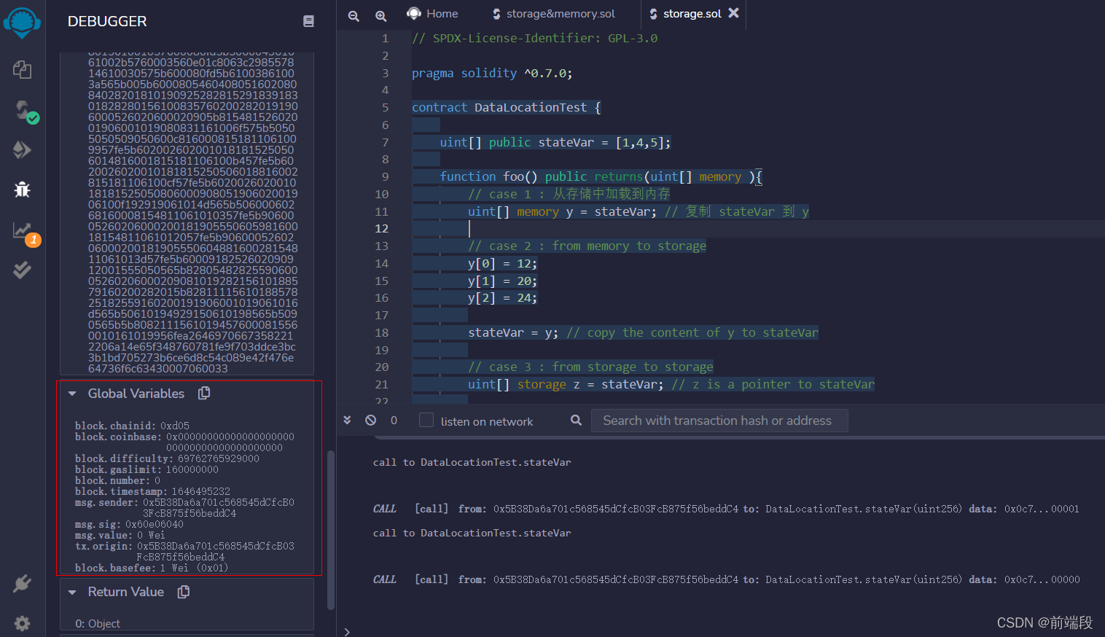
Task: Click the SPDX-License-Identifier comment line
Action: point(534,38)
